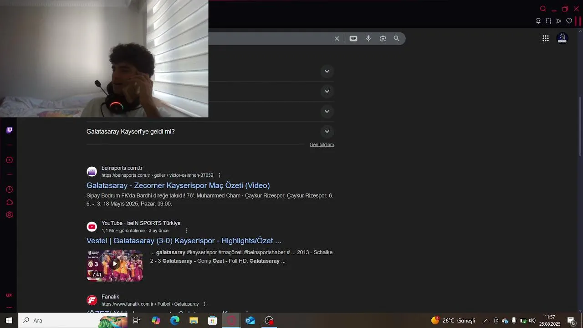This screenshot has height=328, width=583.
Task: Open the Google apps grid
Action: 546,38
